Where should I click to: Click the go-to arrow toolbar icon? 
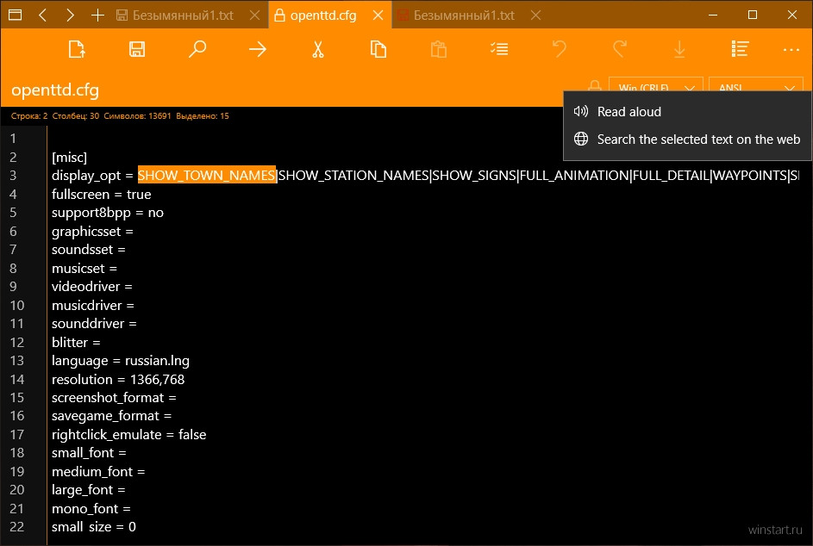[258, 49]
